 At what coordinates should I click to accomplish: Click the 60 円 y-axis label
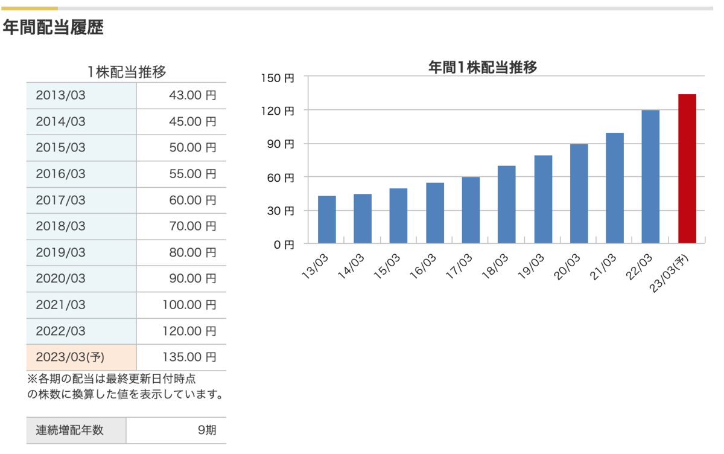pyautogui.click(x=281, y=178)
